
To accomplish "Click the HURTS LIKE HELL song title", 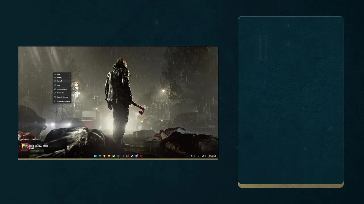I will pyautogui.click(x=35, y=146).
